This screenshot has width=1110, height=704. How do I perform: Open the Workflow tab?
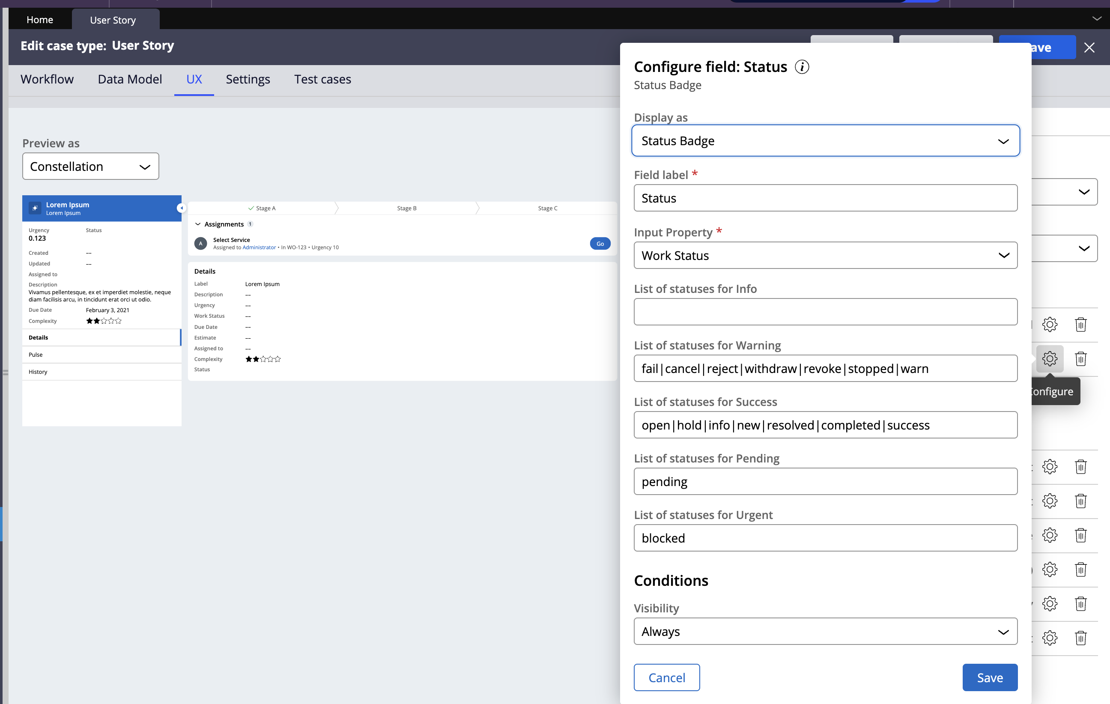click(x=47, y=79)
